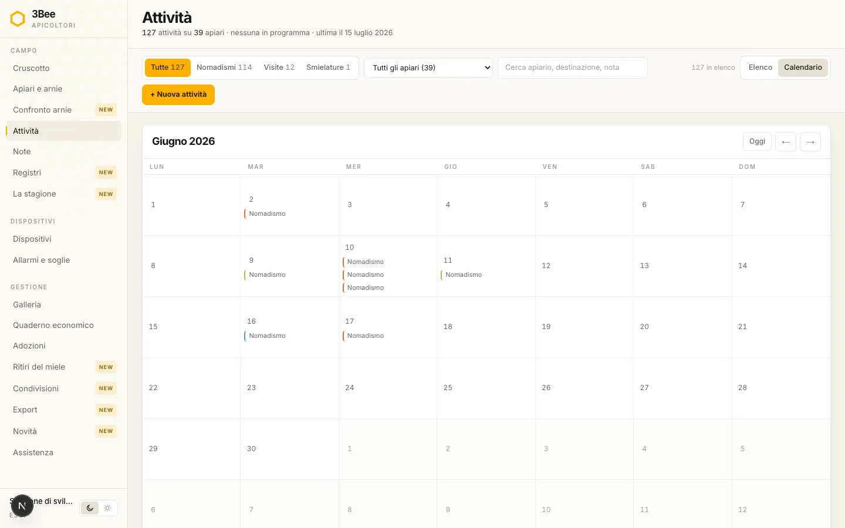Open Dispositivi sidebar item
Screen dimensions: 845x528
[63, 239]
